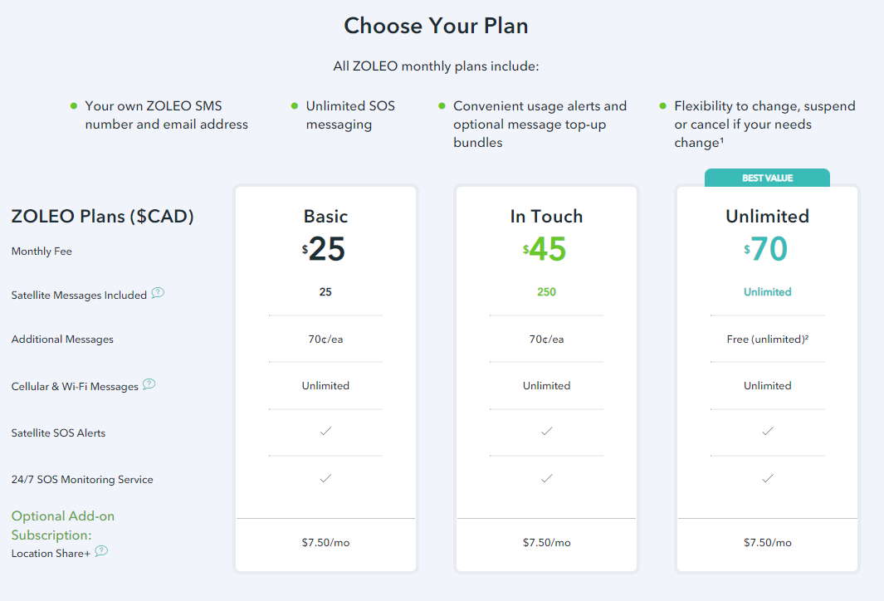
Task: Click In Touch plan 24/7 SOS Monitoring checkmark
Action: (546, 479)
